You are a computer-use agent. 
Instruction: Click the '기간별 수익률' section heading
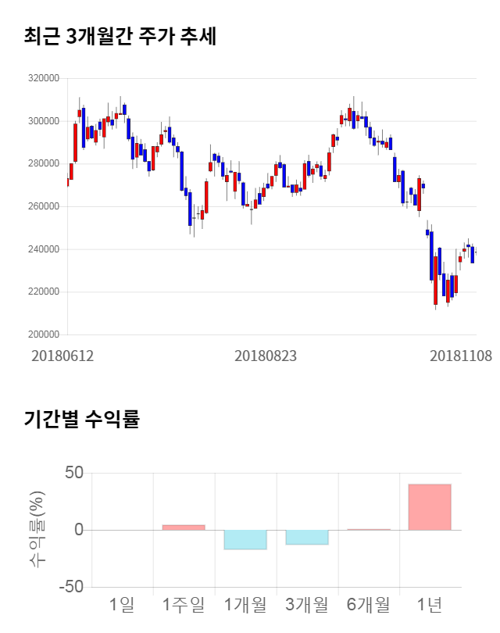pos(80,419)
